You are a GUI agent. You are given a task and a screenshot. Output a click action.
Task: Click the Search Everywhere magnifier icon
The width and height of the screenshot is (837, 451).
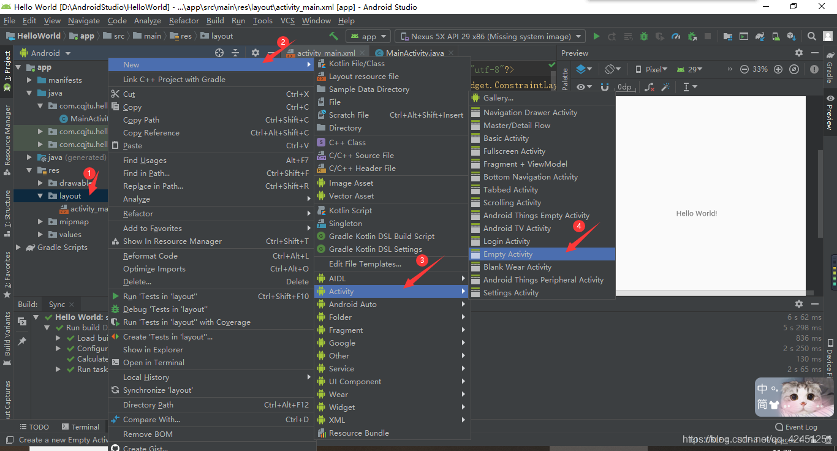coord(811,36)
